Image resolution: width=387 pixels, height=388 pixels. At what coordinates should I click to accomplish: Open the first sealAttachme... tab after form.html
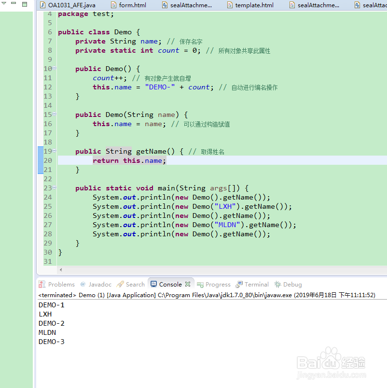[187, 5]
